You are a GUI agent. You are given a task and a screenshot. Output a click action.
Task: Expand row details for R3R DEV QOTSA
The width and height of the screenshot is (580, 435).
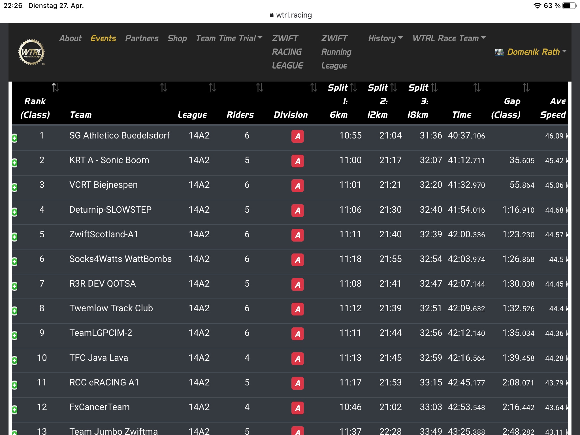(x=14, y=286)
